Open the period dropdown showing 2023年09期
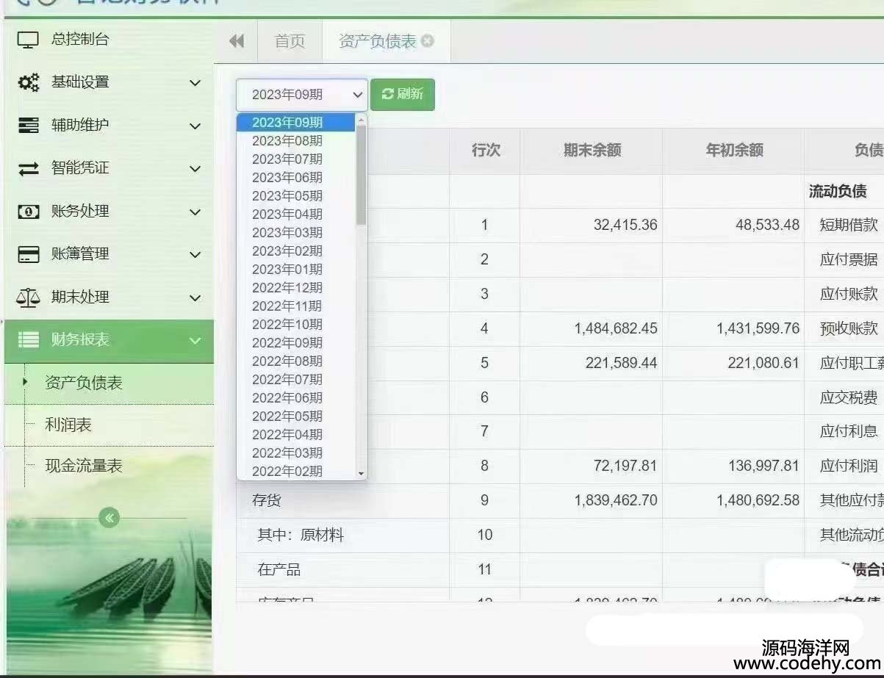This screenshot has width=884, height=678. pyautogui.click(x=302, y=95)
